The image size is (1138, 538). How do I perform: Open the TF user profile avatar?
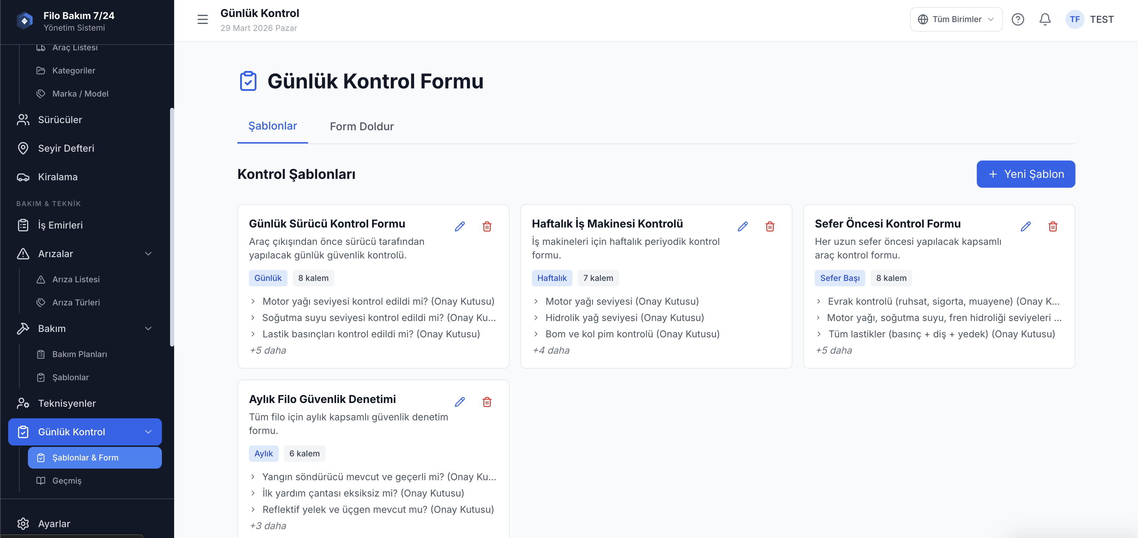[1074, 19]
